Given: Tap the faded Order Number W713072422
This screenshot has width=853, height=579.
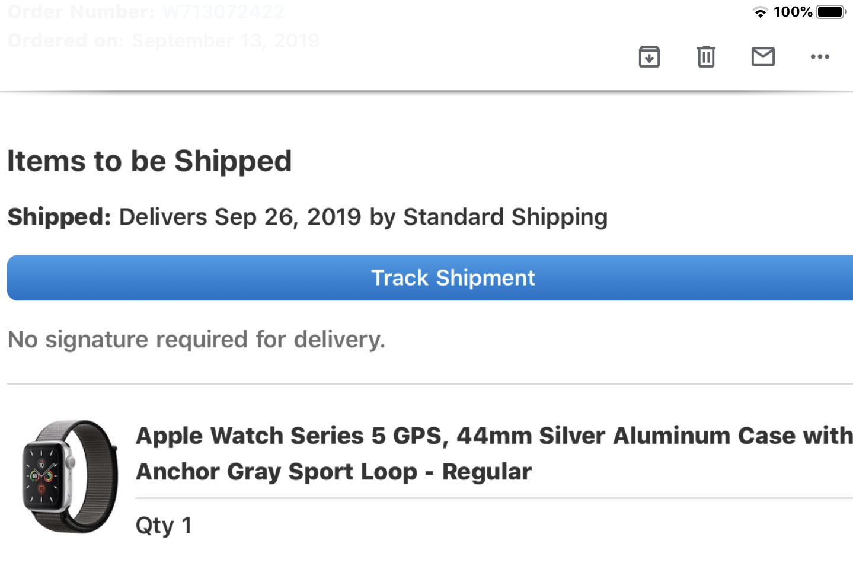Looking at the screenshot, I should (x=146, y=11).
